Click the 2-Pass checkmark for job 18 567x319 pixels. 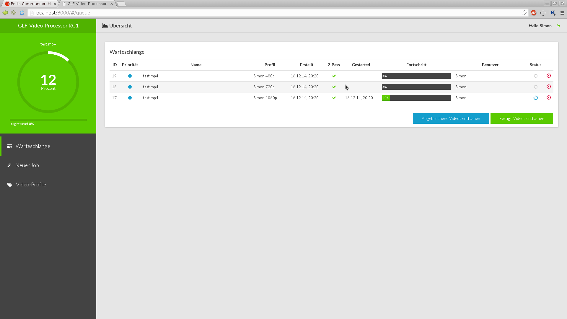334,87
